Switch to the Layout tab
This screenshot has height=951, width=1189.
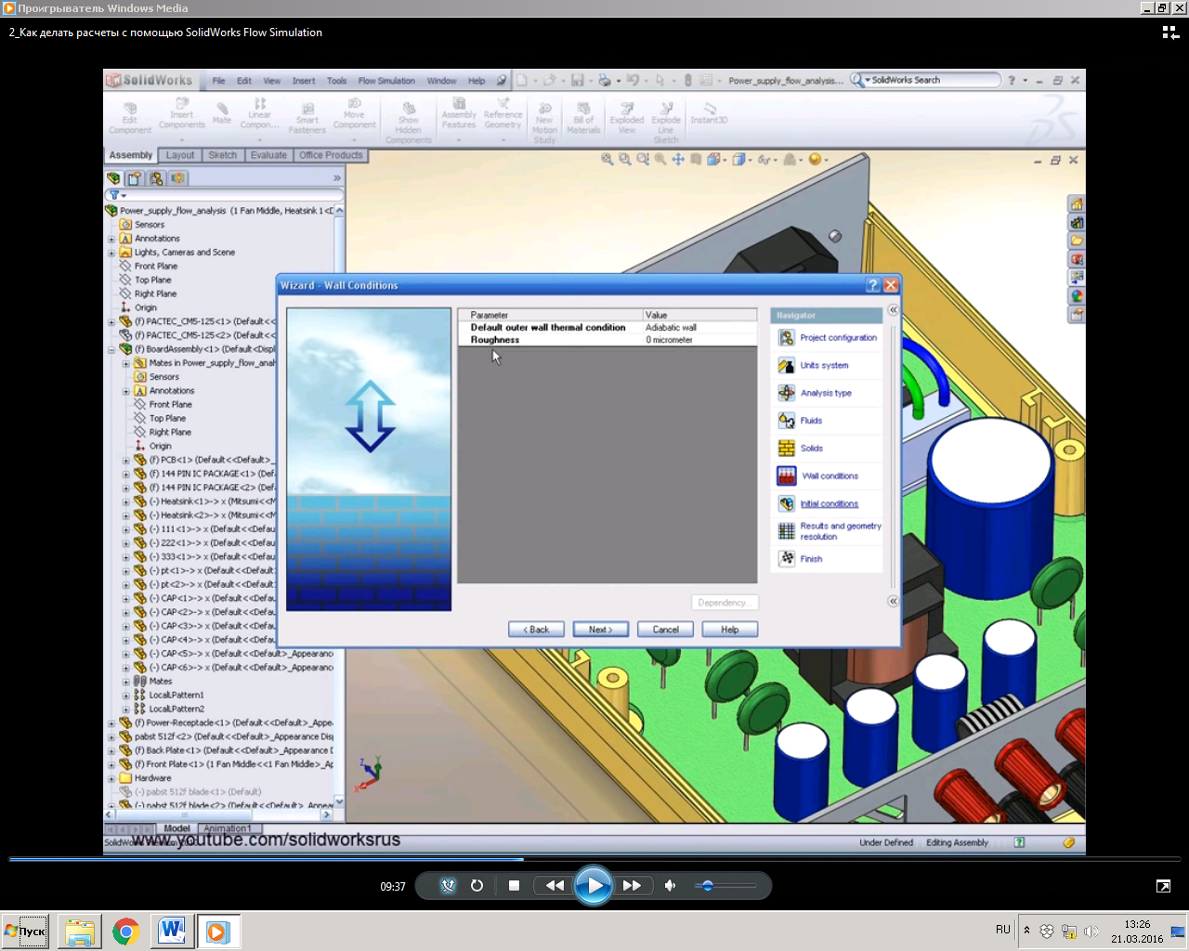point(180,155)
